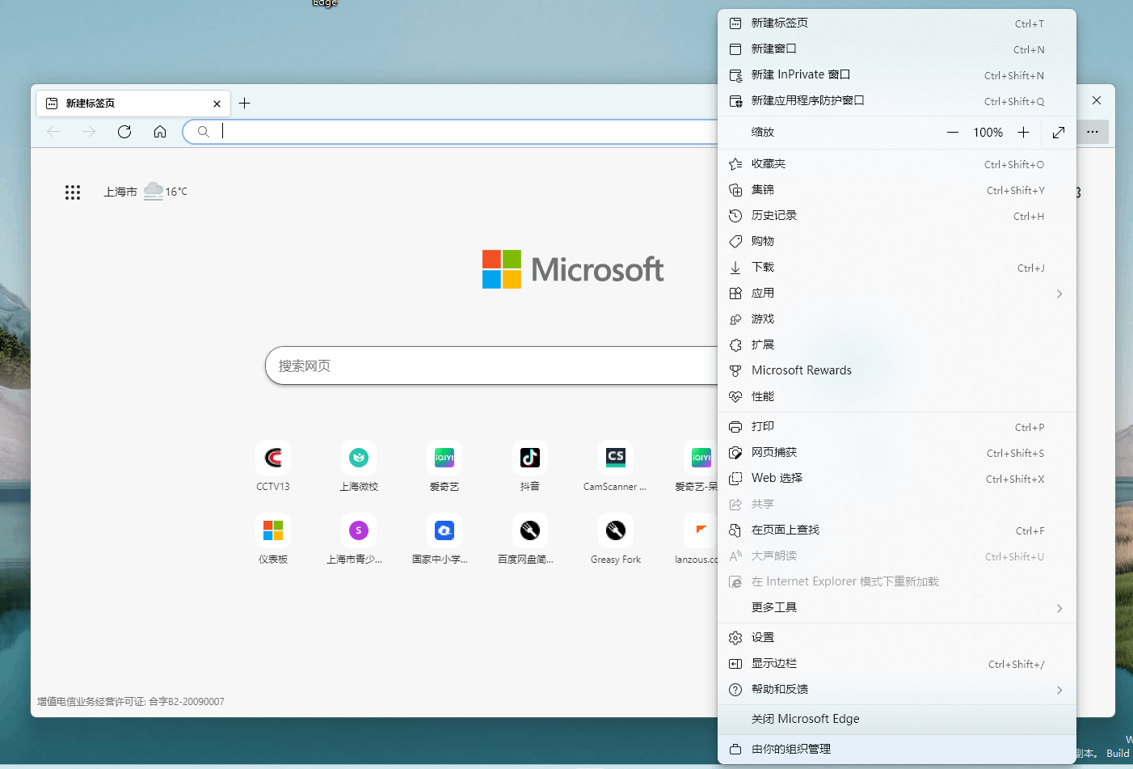
Task: Open the 抖音 quick link tile
Action: pyautogui.click(x=530, y=466)
